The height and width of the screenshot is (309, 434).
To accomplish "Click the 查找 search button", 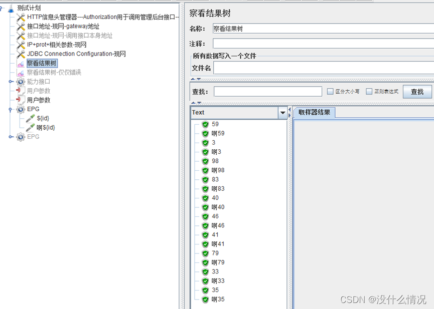I will coord(417,92).
